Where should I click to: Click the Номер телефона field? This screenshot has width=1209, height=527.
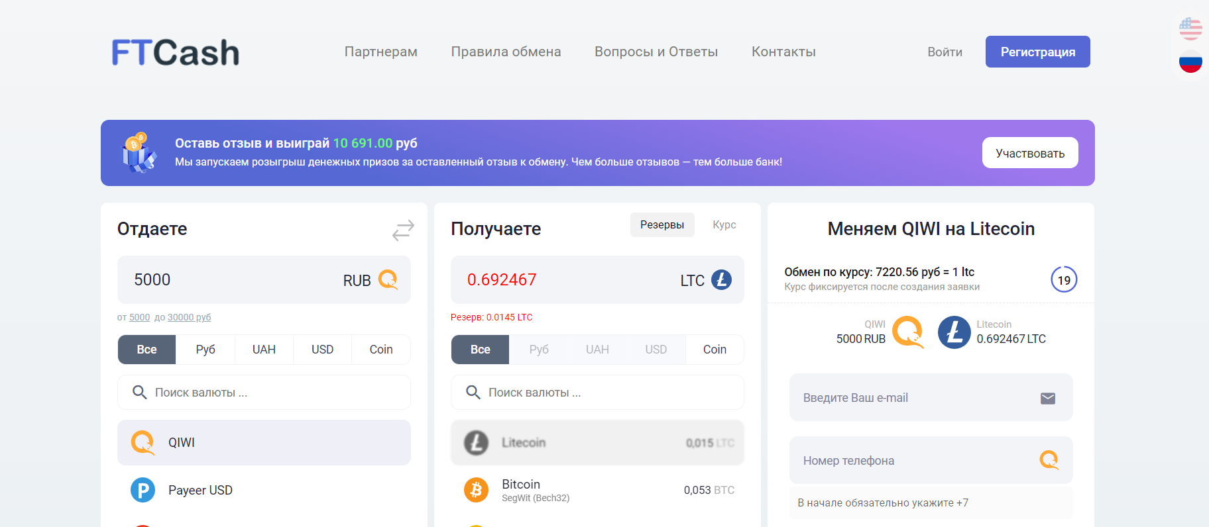click(x=931, y=460)
